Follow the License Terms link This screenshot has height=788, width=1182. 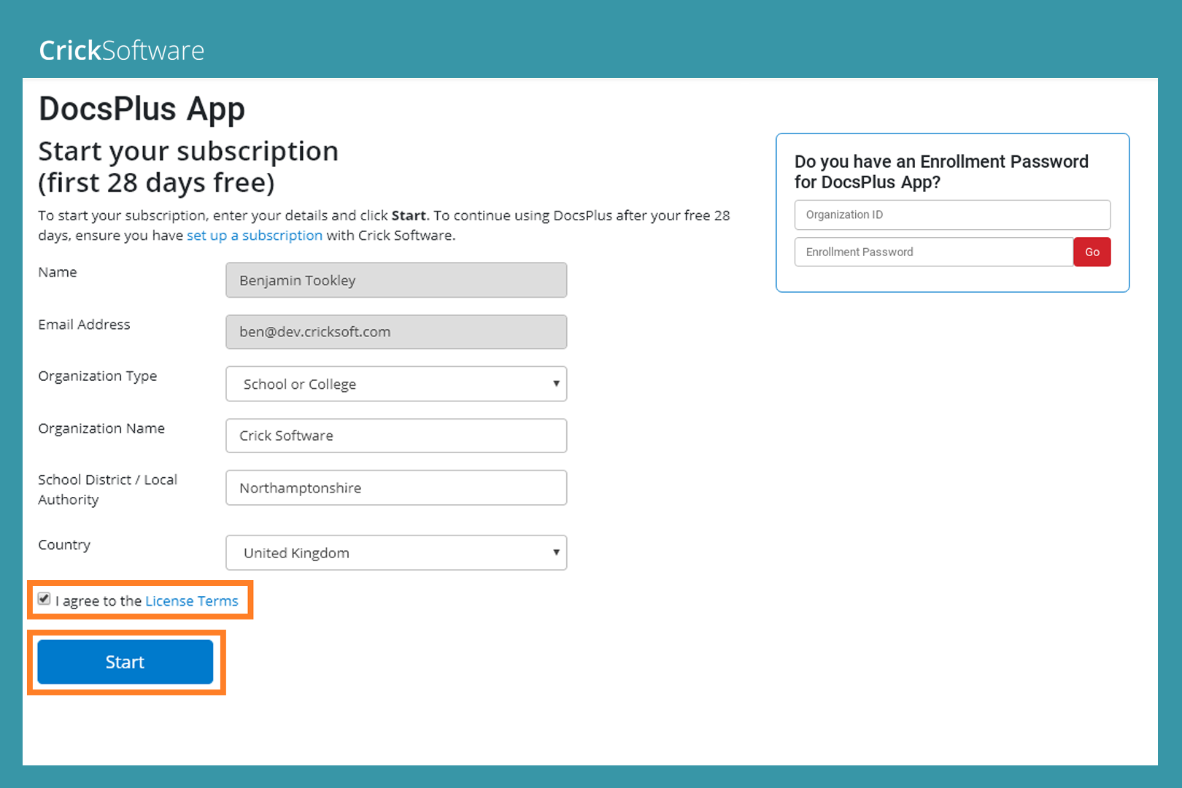coord(191,601)
